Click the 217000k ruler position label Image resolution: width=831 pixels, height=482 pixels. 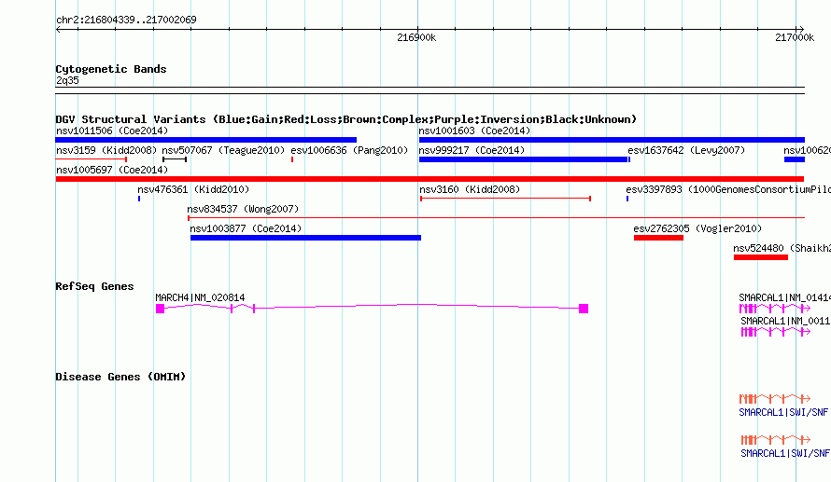tap(795, 37)
